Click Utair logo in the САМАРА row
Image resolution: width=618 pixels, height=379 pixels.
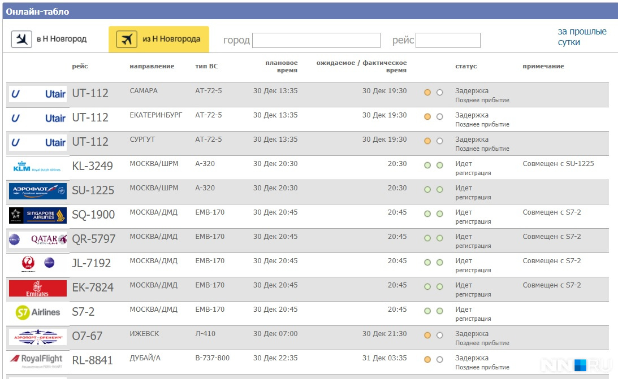[38, 94]
